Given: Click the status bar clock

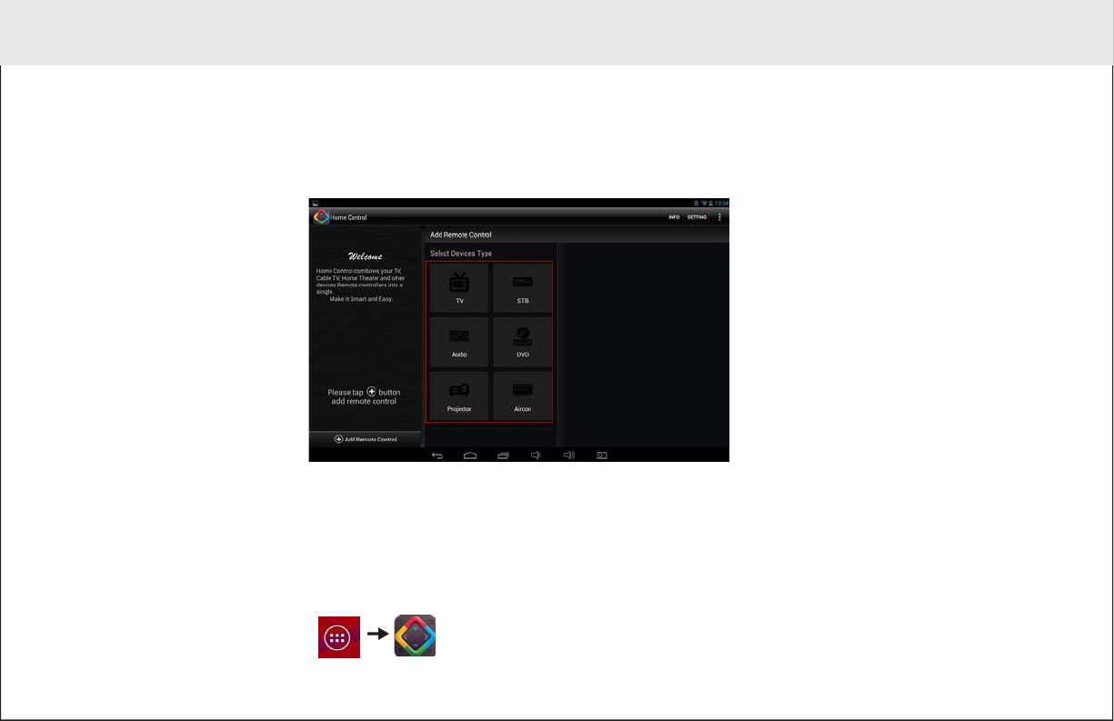Looking at the screenshot, I should 721,203.
